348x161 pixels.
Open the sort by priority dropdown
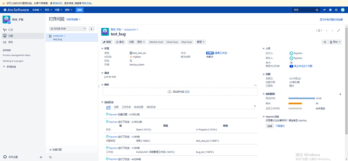point(68,29)
